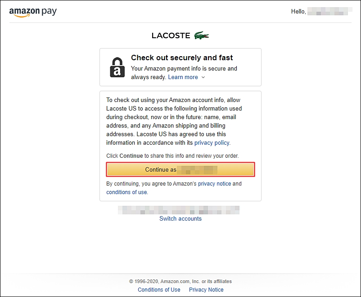Click the Hello greeting text
This screenshot has width=361, height=297.
click(298, 12)
